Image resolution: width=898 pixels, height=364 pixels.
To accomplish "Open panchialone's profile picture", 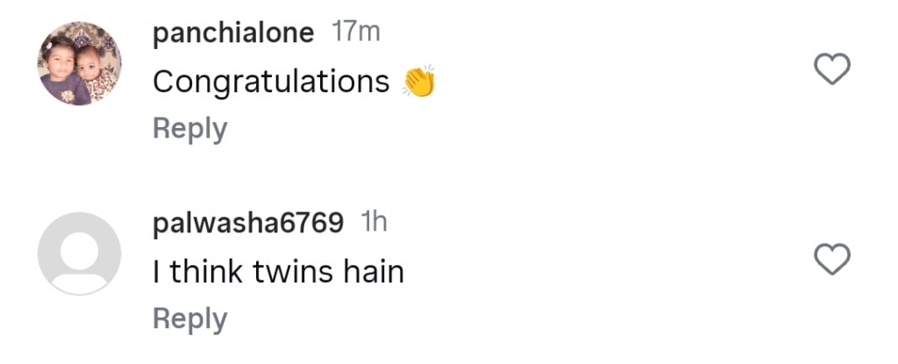I will [x=79, y=64].
